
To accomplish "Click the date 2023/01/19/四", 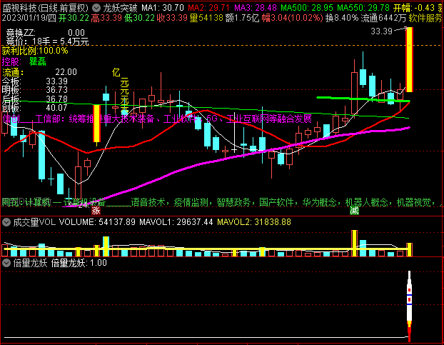I will click(x=29, y=18).
